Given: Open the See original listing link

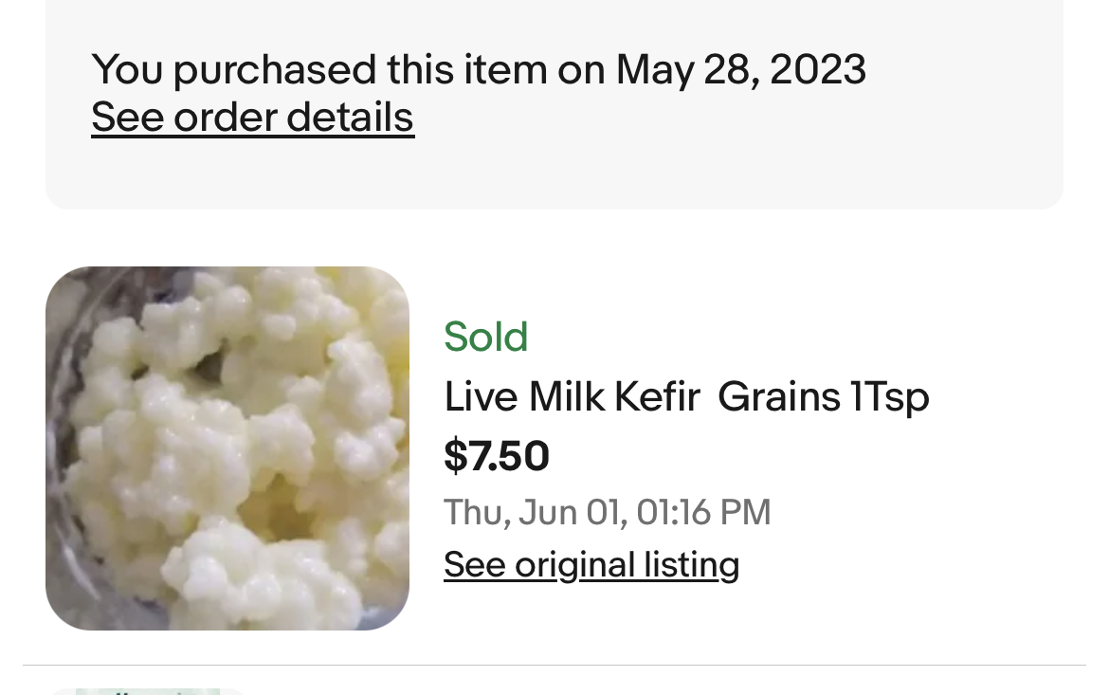Looking at the screenshot, I should (591, 564).
